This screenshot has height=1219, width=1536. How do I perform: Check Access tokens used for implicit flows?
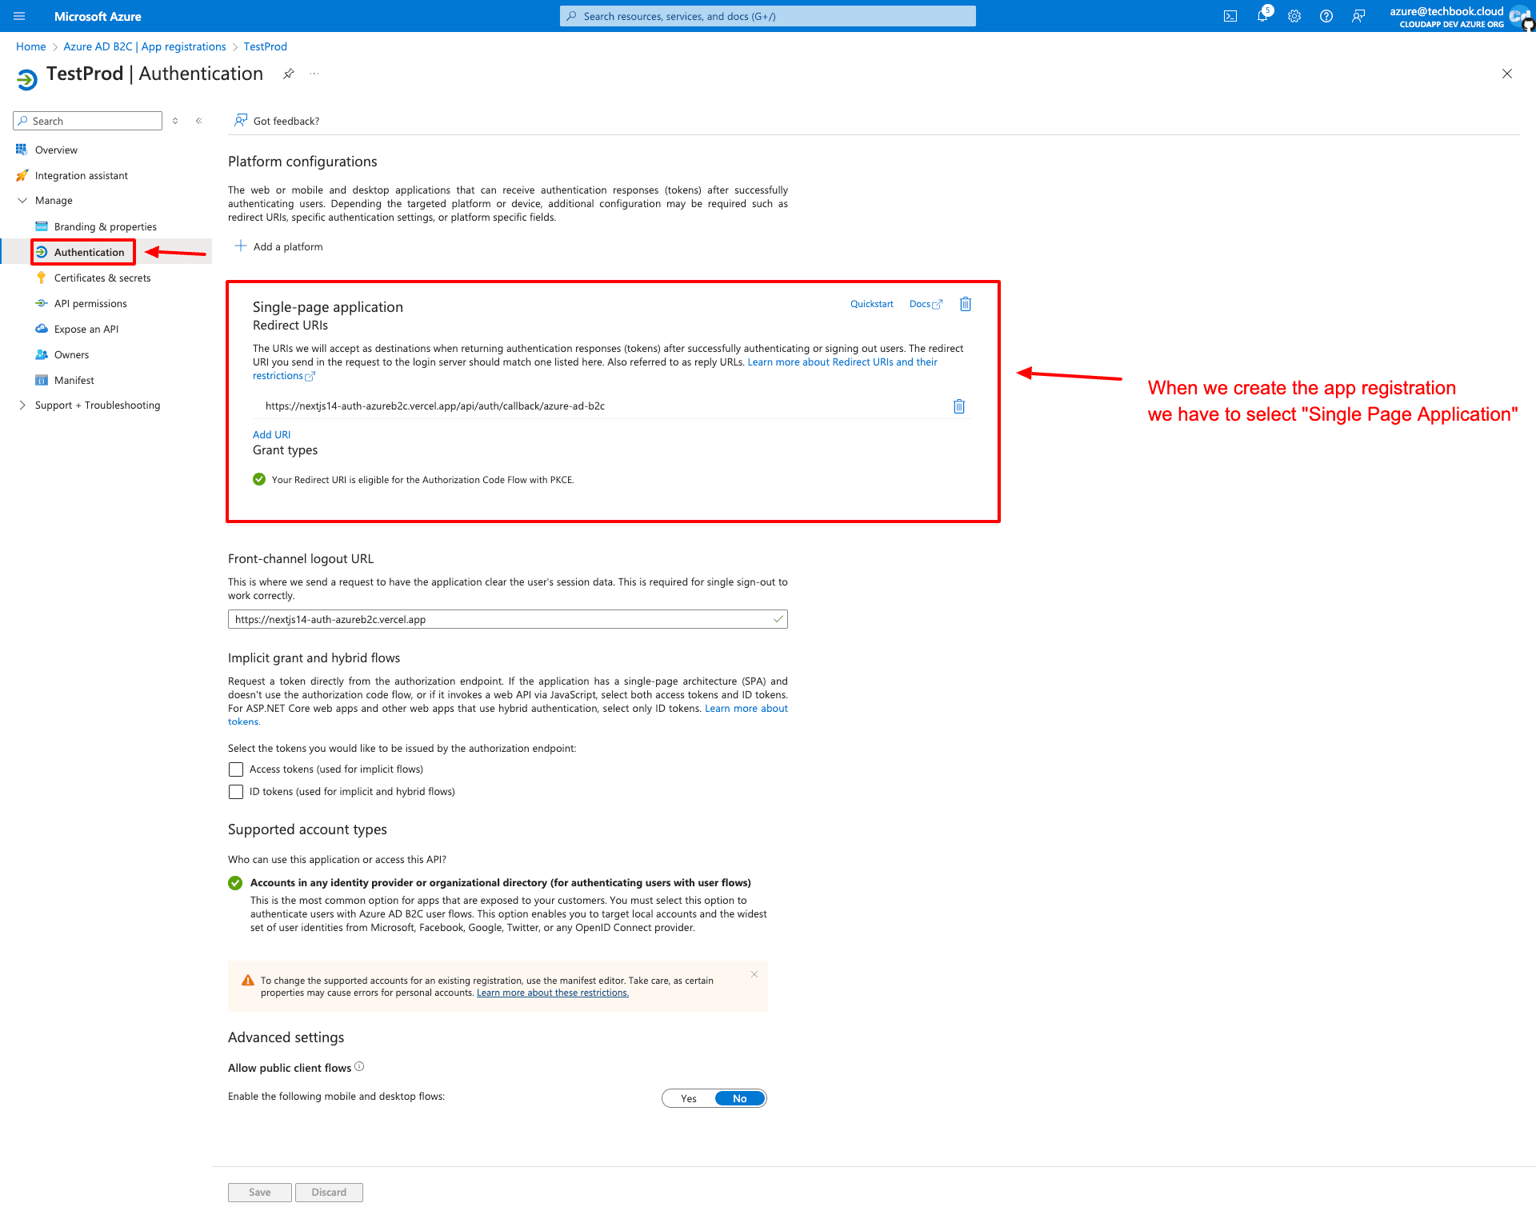(x=236, y=769)
